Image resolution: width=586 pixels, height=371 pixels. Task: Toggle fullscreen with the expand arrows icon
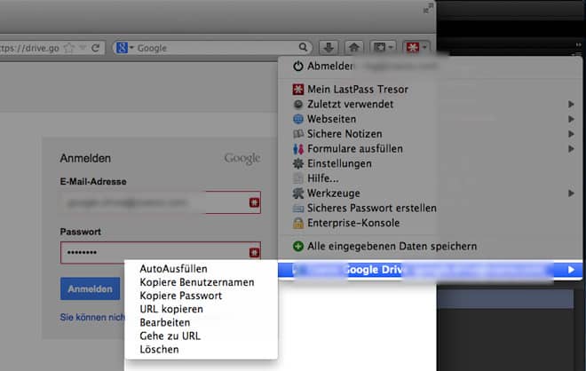click(428, 8)
